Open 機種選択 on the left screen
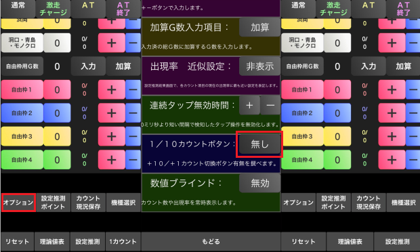This screenshot has height=252, width=420. click(x=123, y=203)
